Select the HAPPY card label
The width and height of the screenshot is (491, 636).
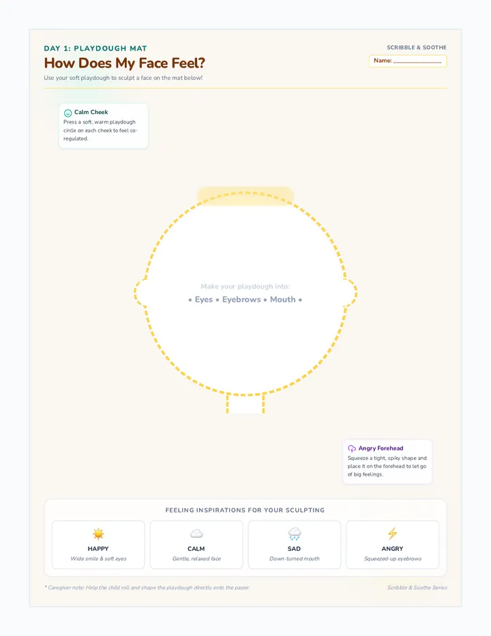pos(98,549)
